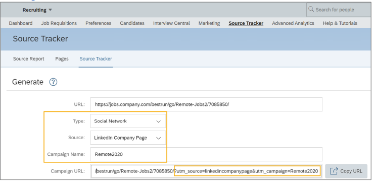
Task: Go to Job Requisitions
Action: [x=59, y=23]
